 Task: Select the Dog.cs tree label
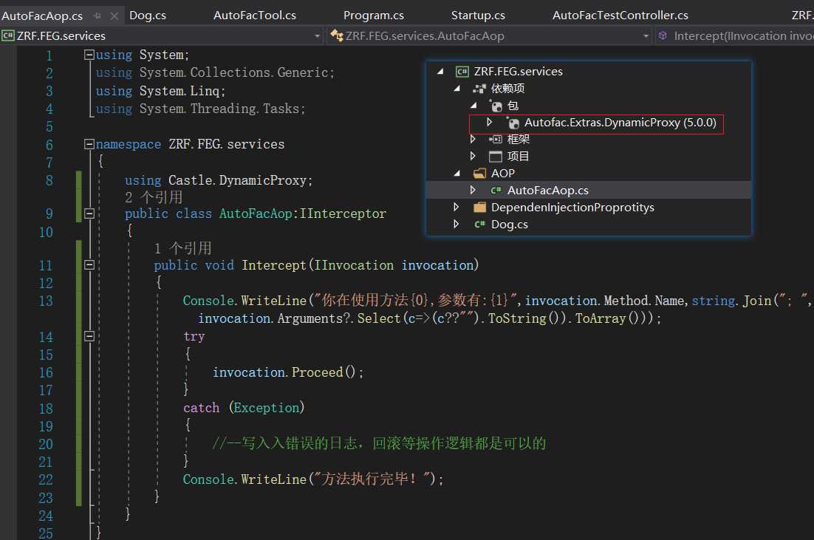[x=509, y=225]
